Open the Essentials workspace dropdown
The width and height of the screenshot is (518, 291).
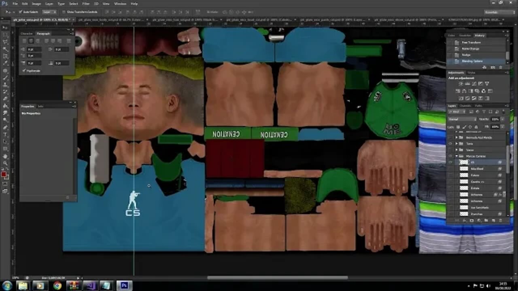499,12
